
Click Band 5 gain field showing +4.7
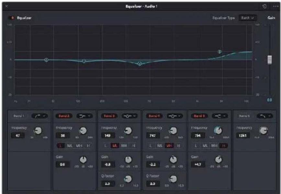click(198, 164)
